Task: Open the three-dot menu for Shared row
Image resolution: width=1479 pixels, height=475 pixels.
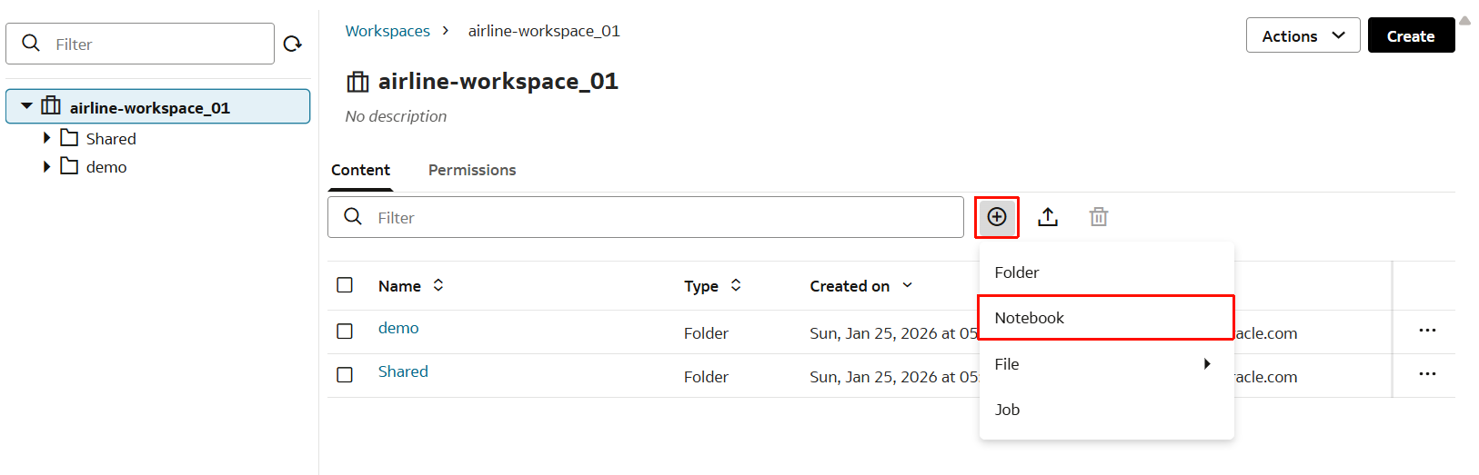Action: click(x=1427, y=374)
